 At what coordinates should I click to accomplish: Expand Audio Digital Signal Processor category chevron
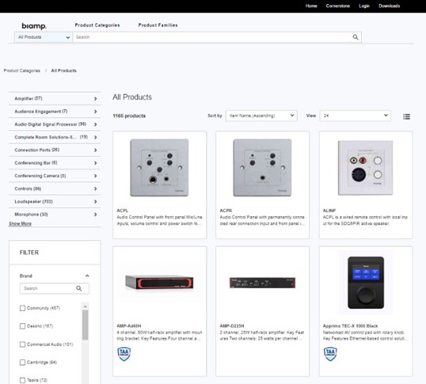(x=95, y=124)
